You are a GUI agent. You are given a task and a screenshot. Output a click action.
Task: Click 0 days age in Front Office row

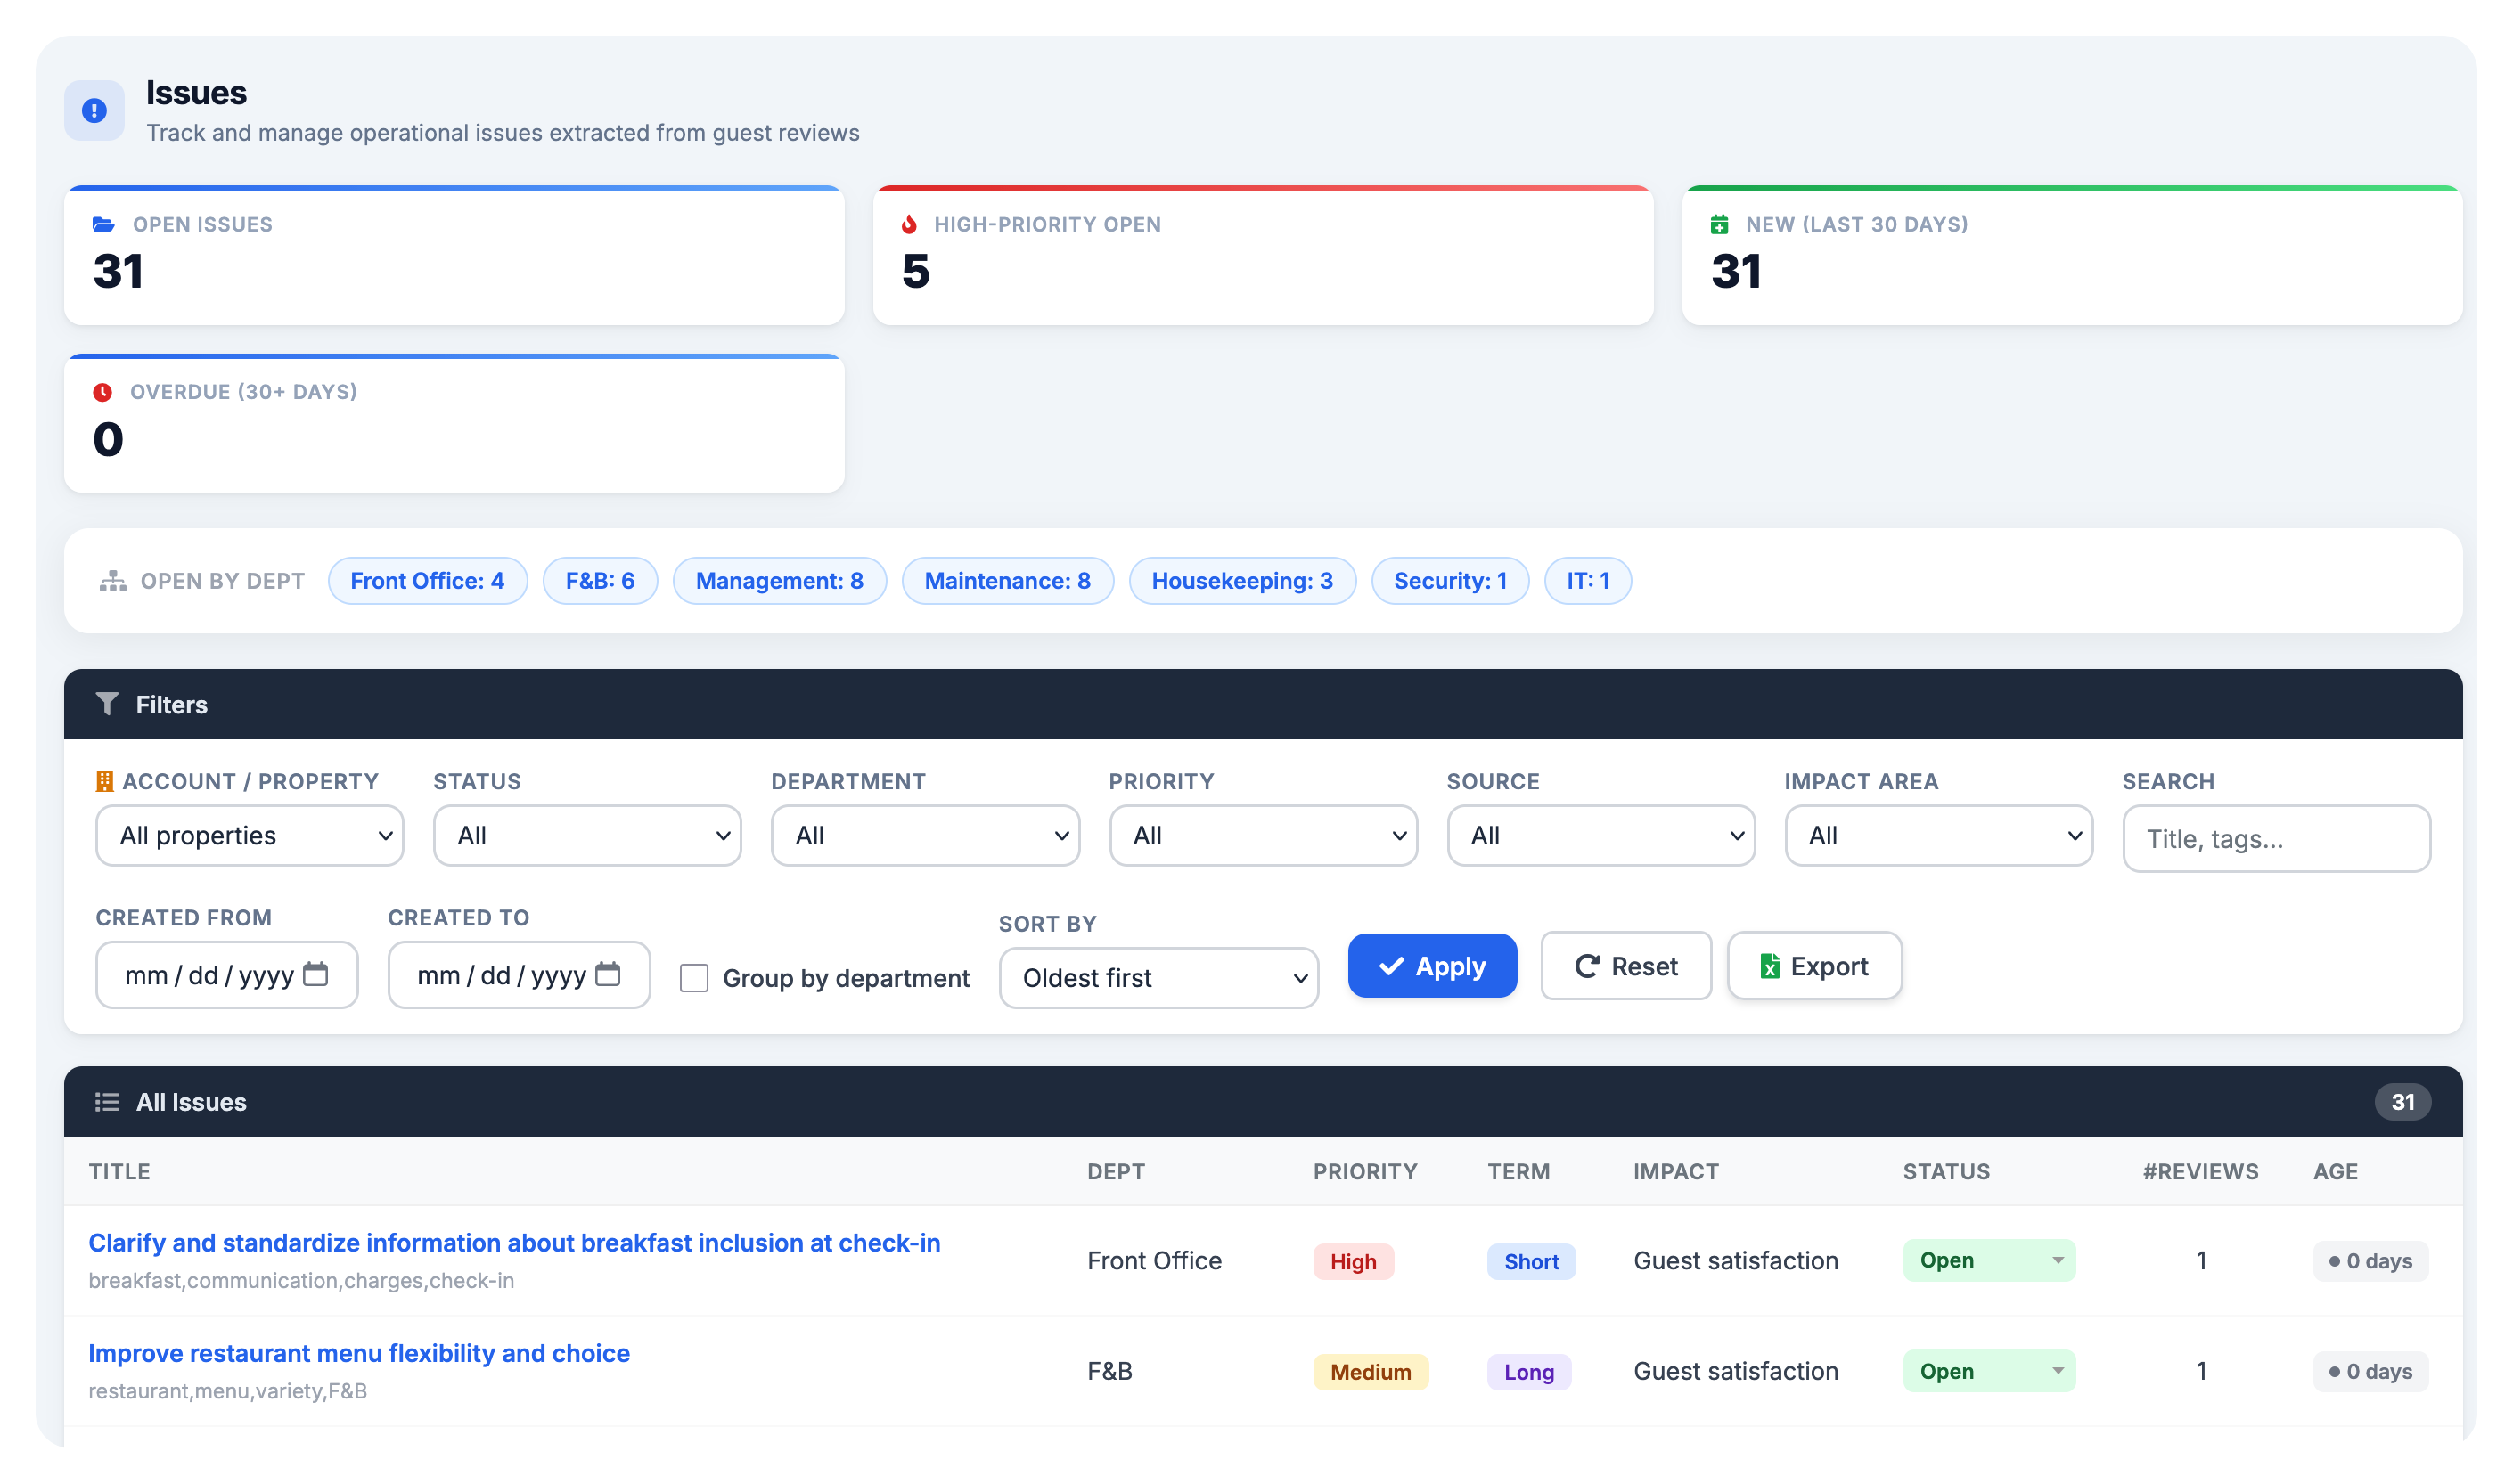(x=2370, y=1261)
